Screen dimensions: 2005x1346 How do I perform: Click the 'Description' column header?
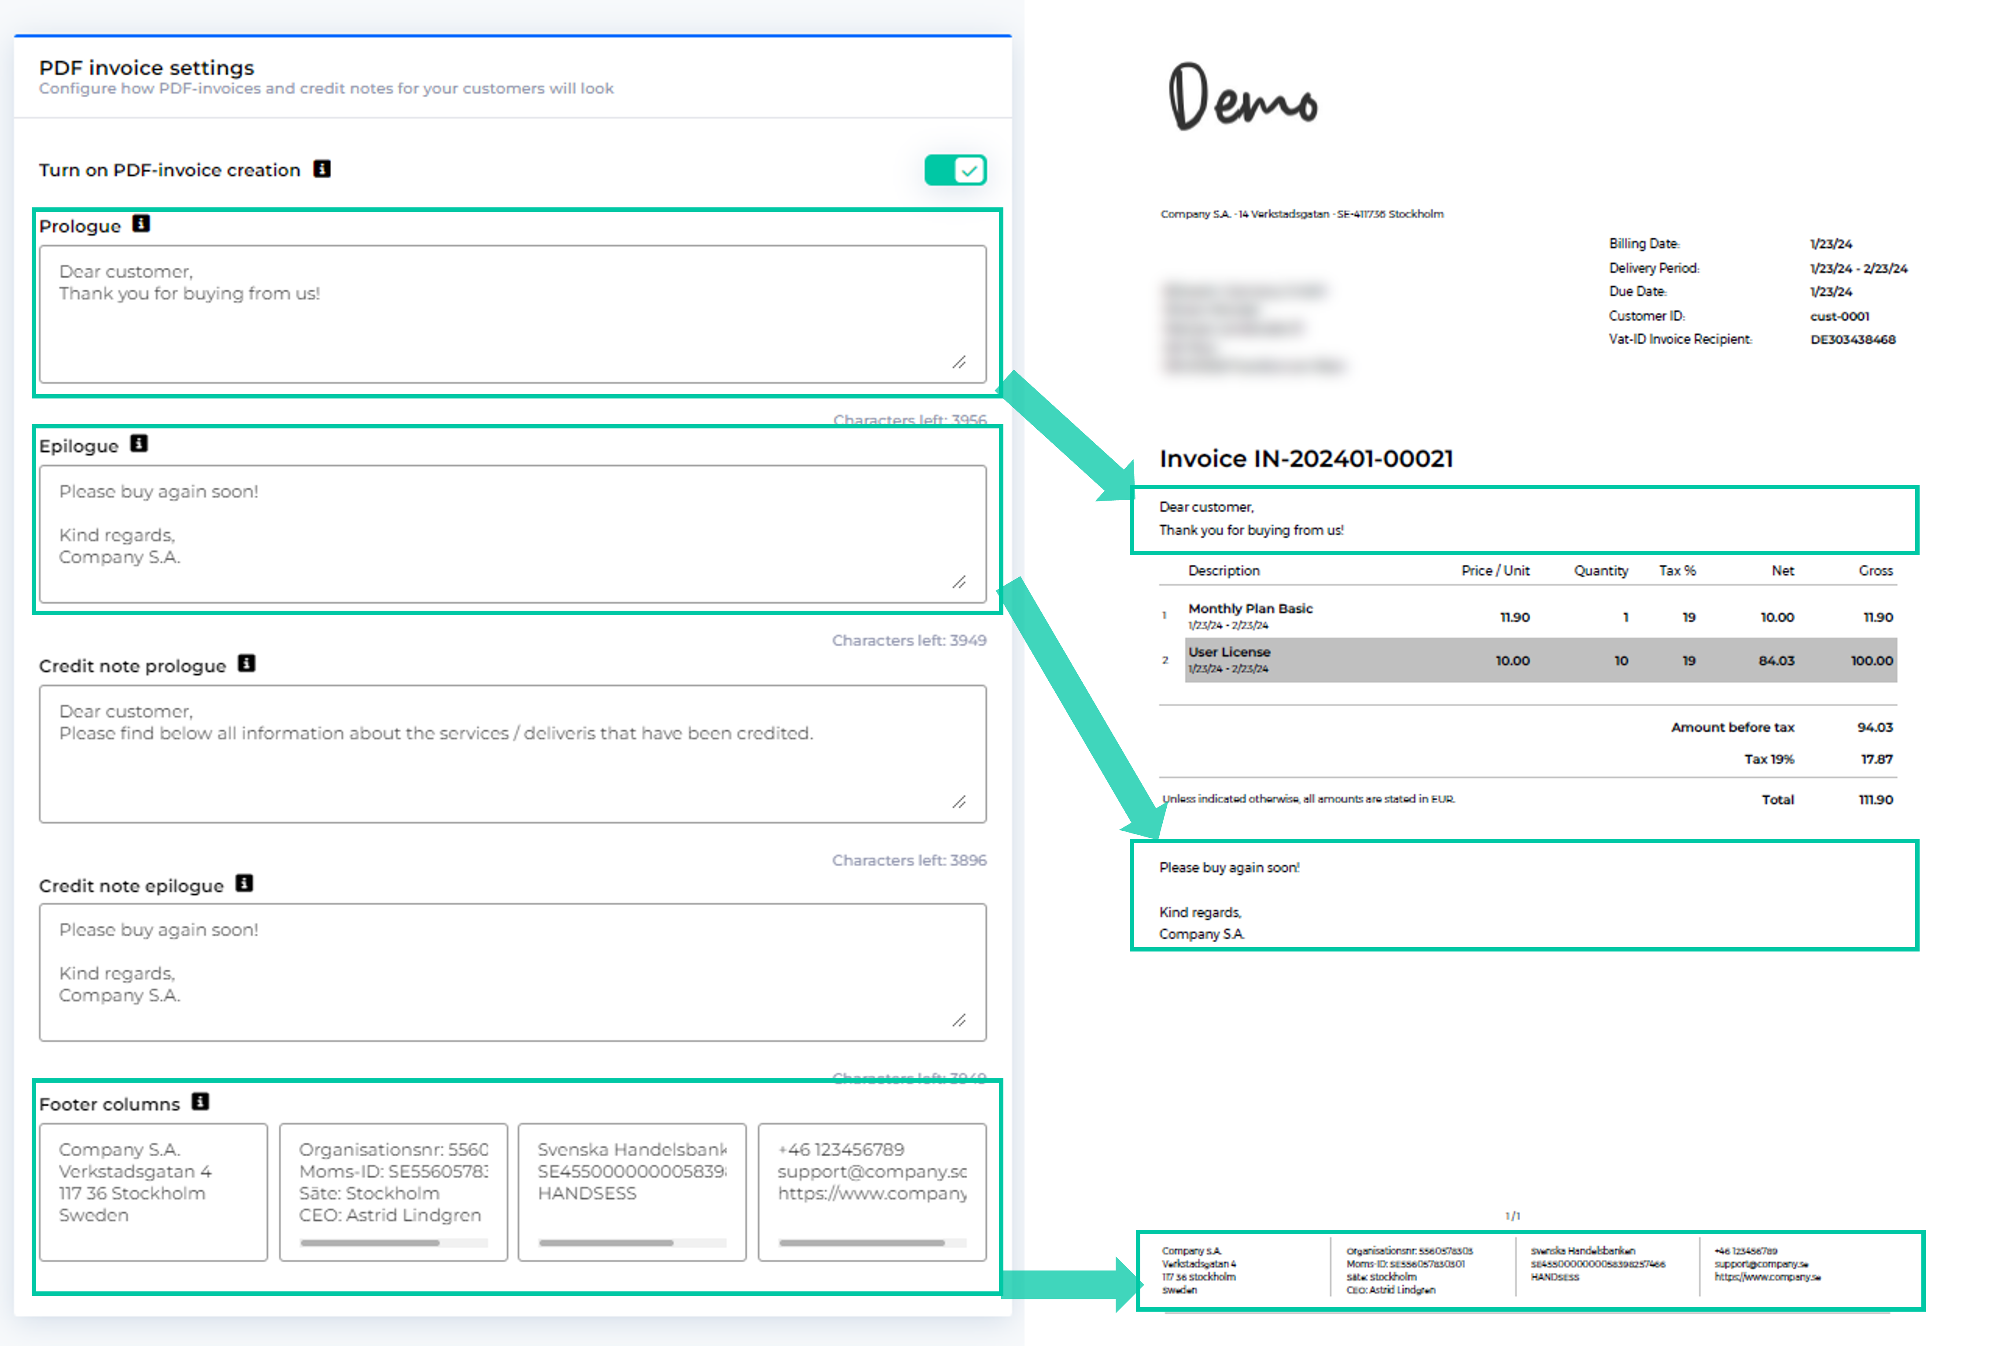pyautogui.click(x=1224, y=571)
